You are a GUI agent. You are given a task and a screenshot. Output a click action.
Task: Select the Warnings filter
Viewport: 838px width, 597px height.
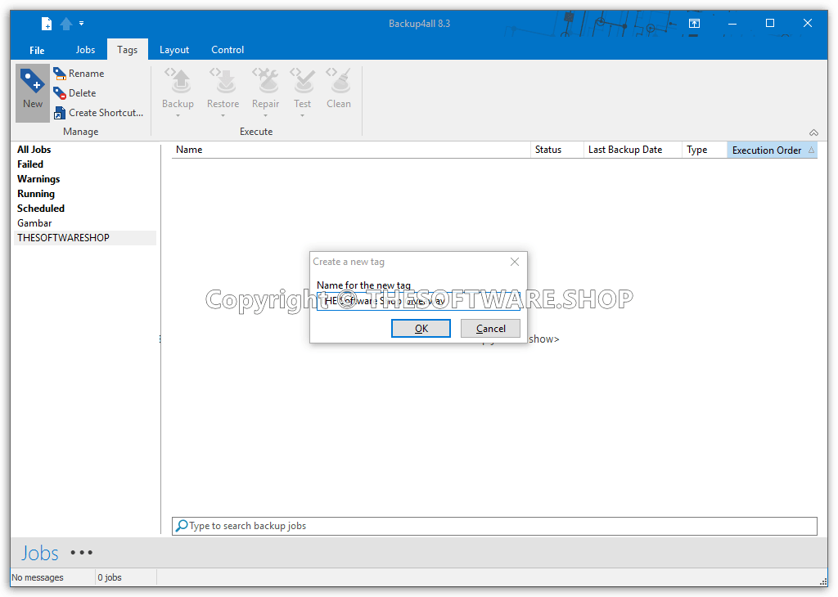[38, 179]
